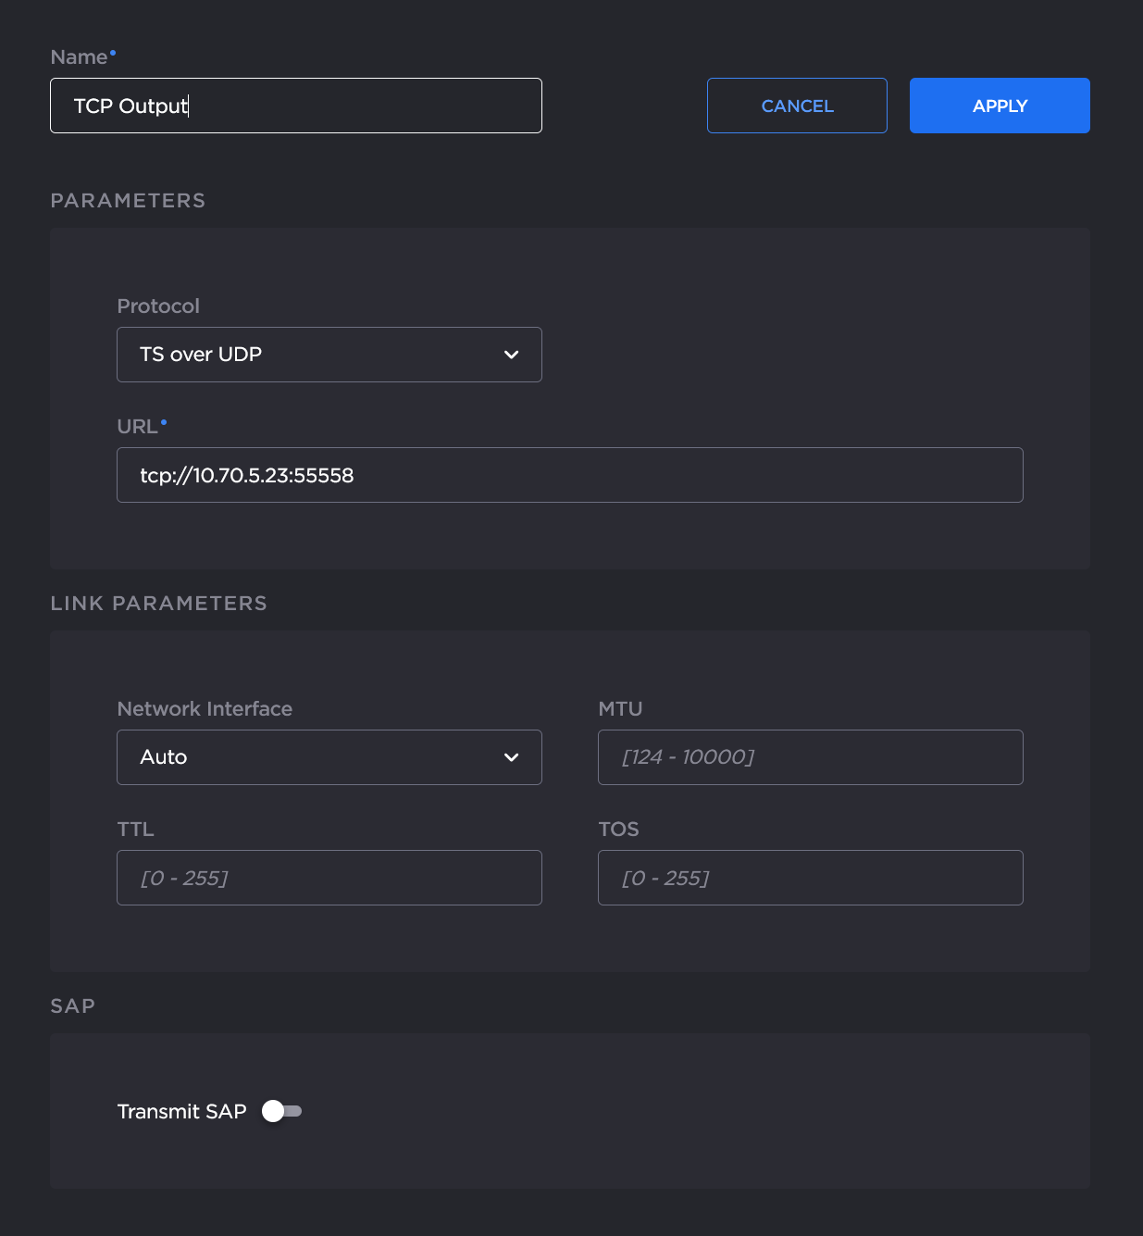Open the Protocol dropdown
The width and height of the screenshot is (1143, 1236).
[x=329, y=355]
